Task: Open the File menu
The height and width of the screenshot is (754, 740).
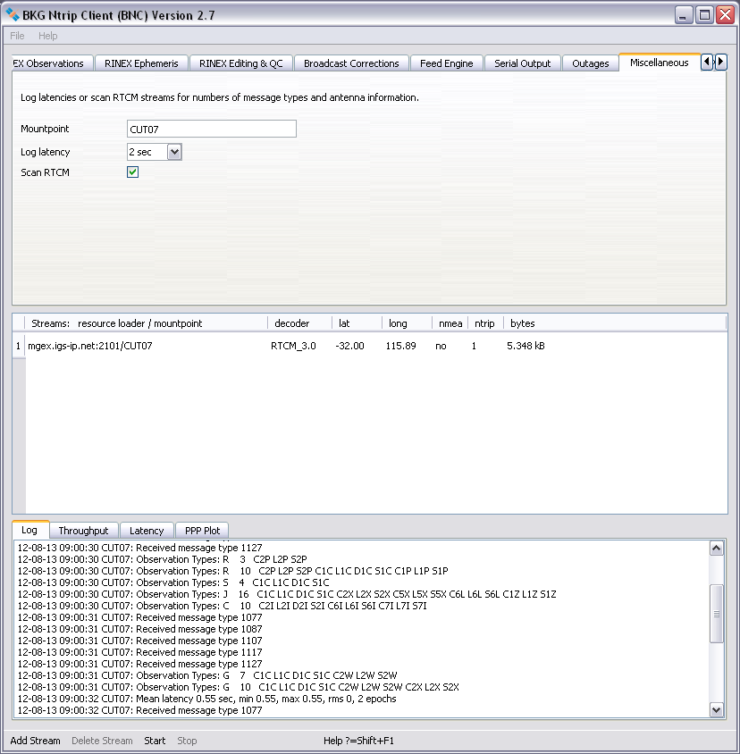Action: [17, 36]
